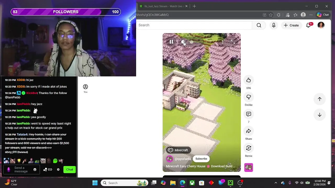Click the YouTube search magnifier button
The width and height of the screenshot is (335, 188).
coord(259,25)
